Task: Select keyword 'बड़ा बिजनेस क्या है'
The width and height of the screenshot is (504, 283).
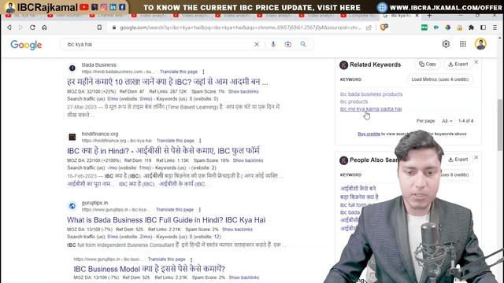Action: click(359, 197)
